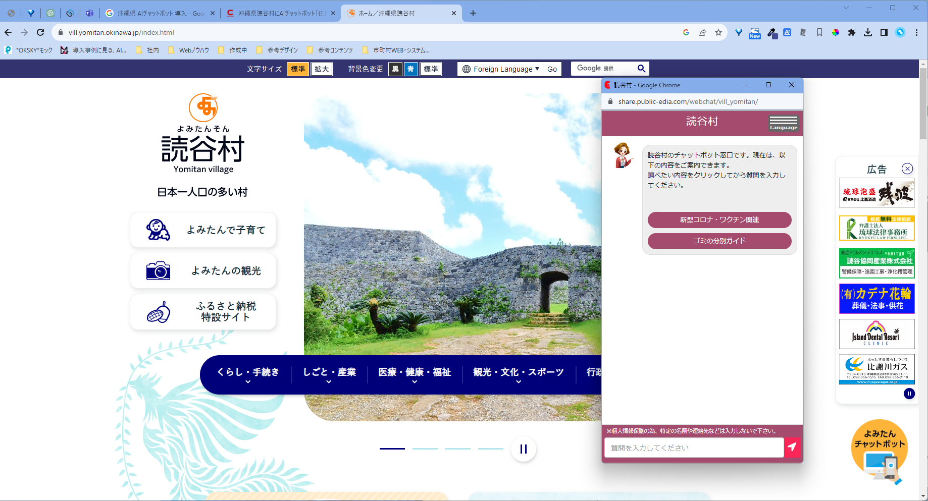Select しごと・産業 in the navigation bar
This screenshot has width=928, height=501.
pos(329,372)
